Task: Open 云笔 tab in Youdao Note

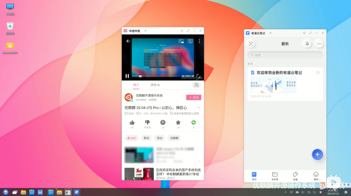Action: [295, 176]
